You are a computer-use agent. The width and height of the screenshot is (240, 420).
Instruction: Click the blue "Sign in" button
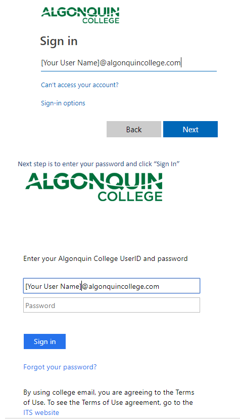(44, 341)
